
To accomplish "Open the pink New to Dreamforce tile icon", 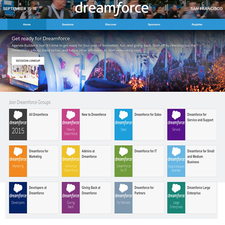I will click(71, 124).
